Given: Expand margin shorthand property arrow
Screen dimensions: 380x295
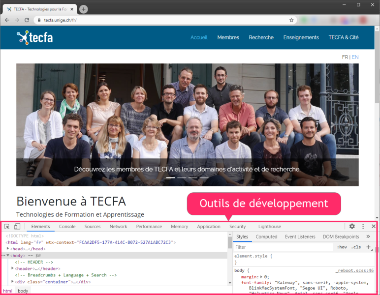Looking at the screenshot, I should (x=261, y=277).
